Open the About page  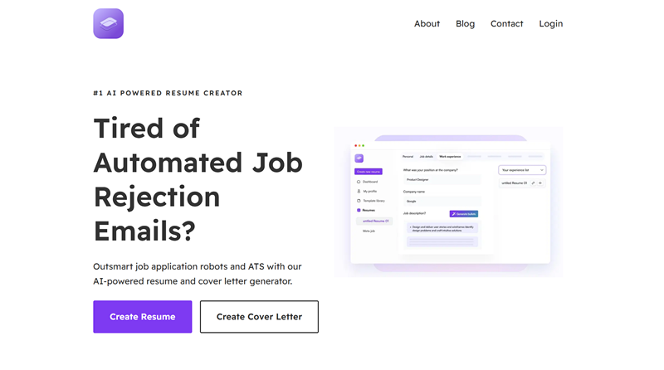[x=427, y=24]
